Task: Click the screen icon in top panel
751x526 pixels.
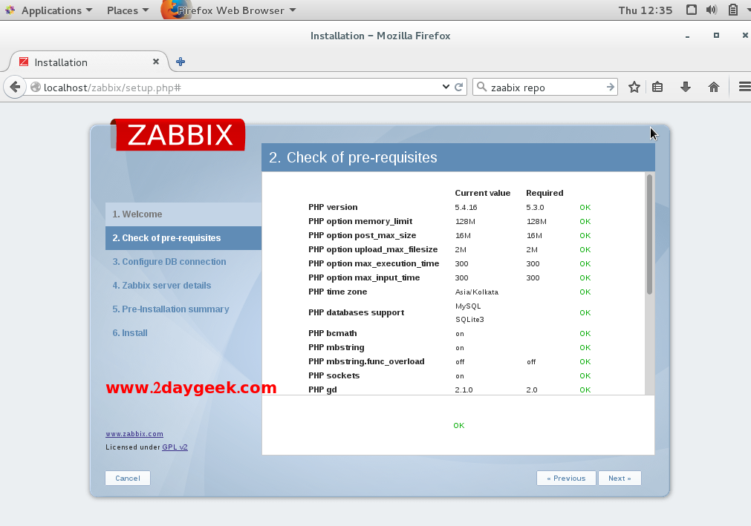Action: click(x=691, y=10)
